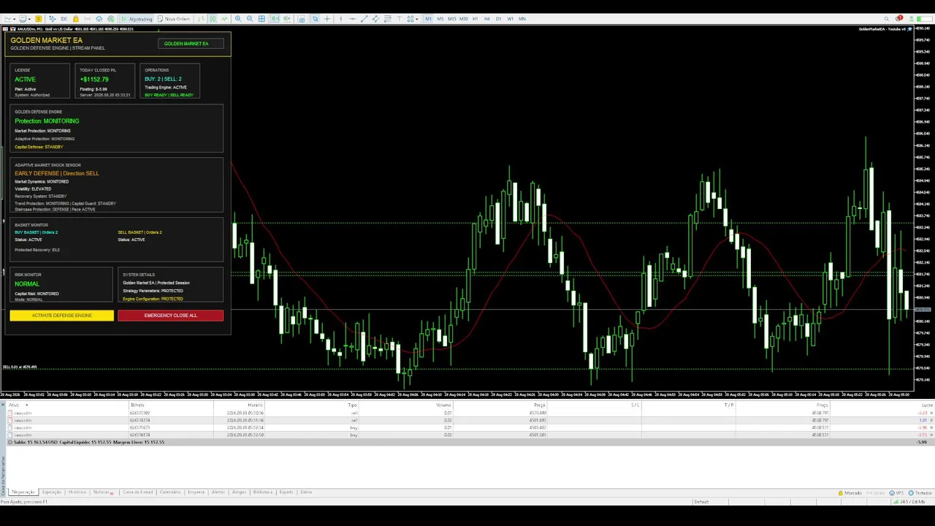This screenshot has height=526, width=935.
Task: Click the zoom out magnifier icon
Action: click(x=250, y=19)
